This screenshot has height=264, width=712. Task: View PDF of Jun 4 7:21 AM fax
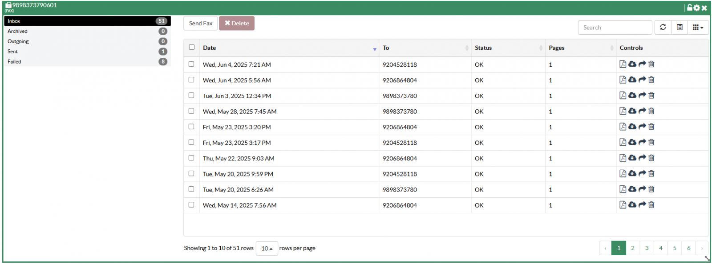[x=623, y=64]
